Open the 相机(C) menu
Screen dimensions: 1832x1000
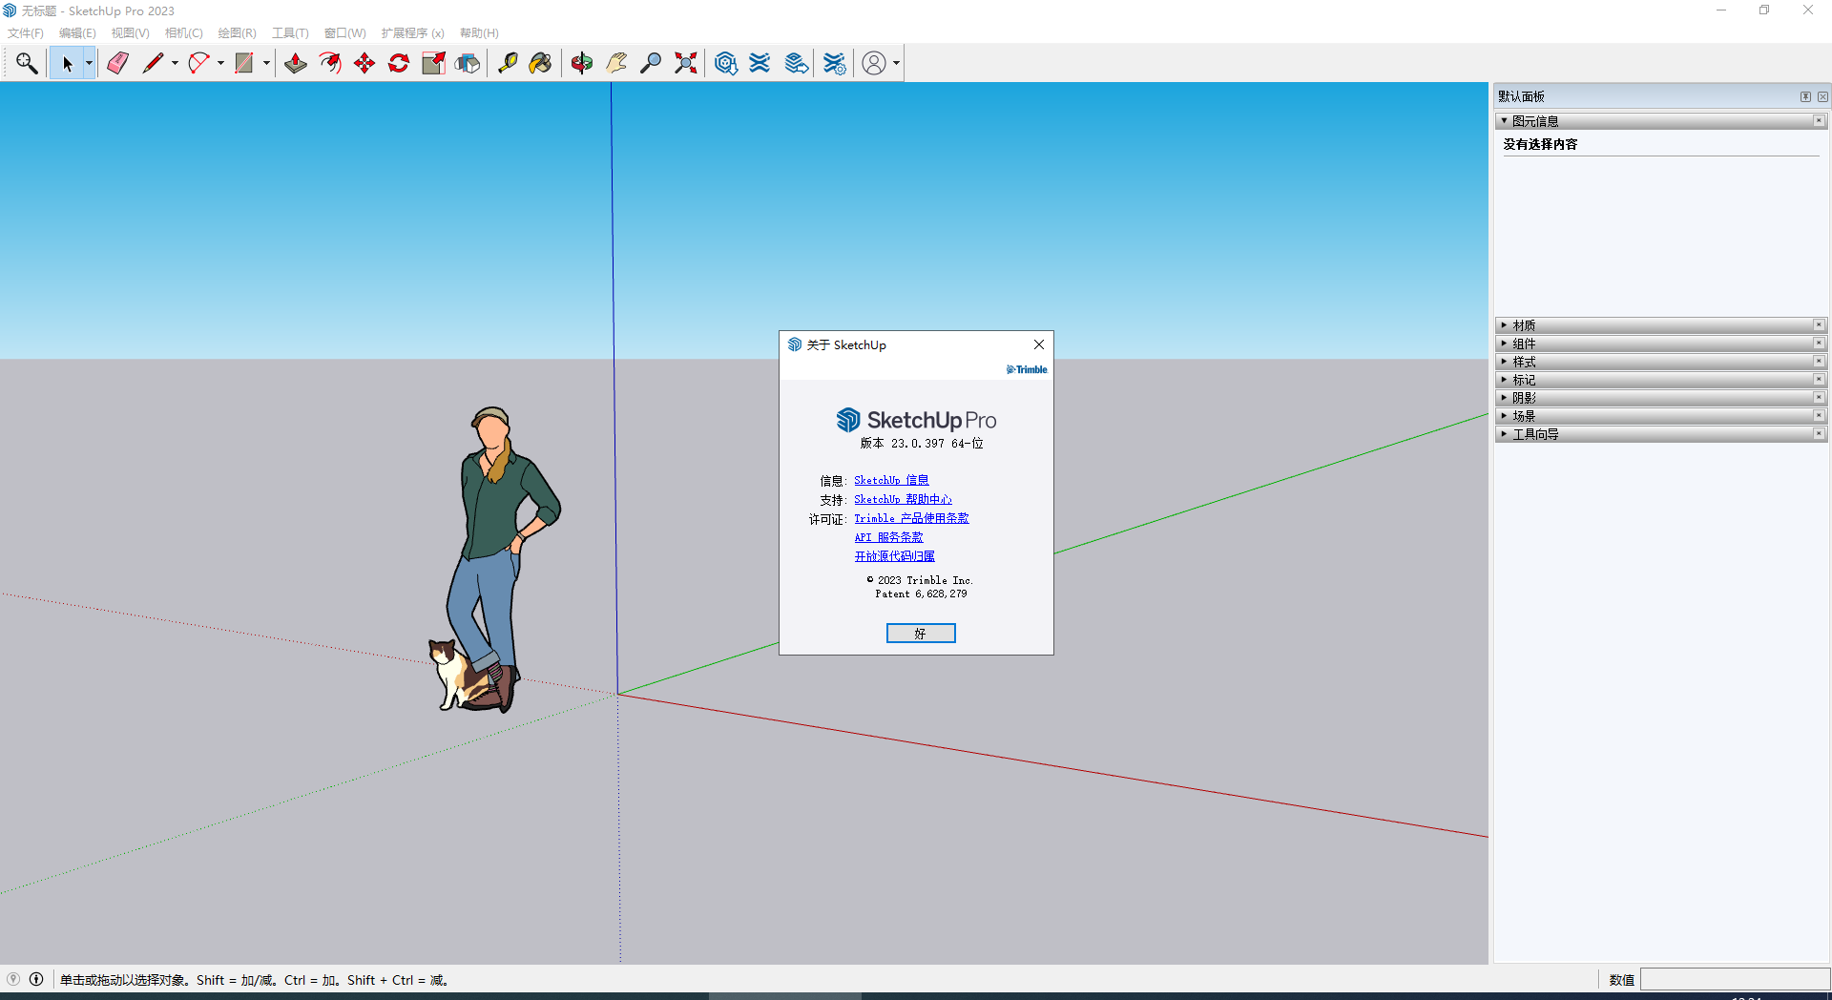tap(183, 33)
